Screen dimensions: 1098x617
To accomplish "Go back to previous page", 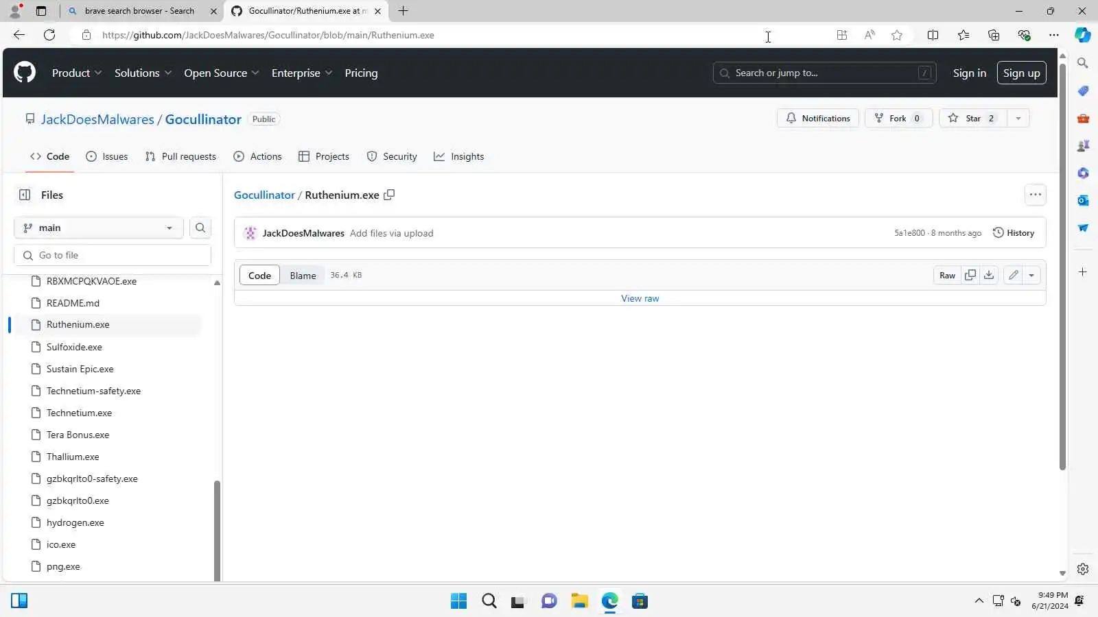I will coord(19,35).
